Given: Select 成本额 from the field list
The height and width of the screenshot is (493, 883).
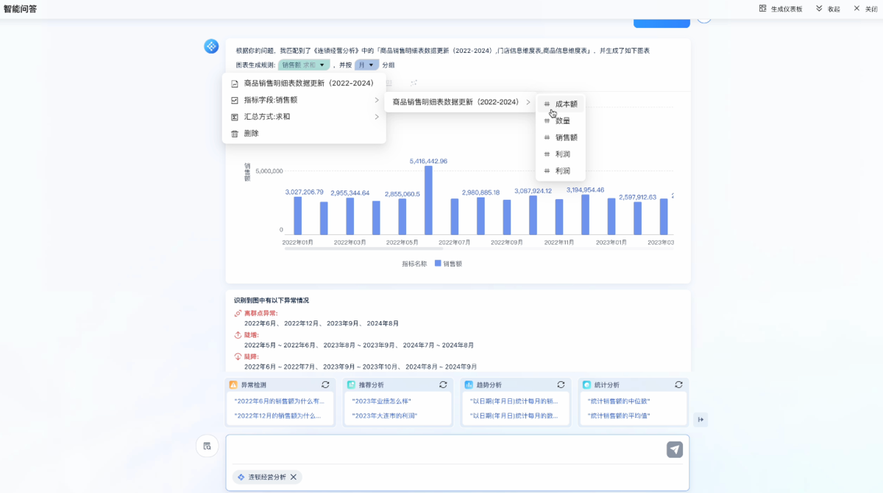Looking at the screenshot, I should click(566, 104).
